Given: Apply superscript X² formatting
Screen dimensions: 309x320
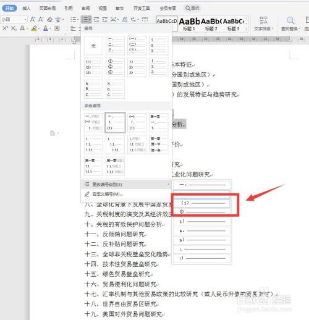Looking at the screenshot, I should pyautogui.click(x=5, y=28).
